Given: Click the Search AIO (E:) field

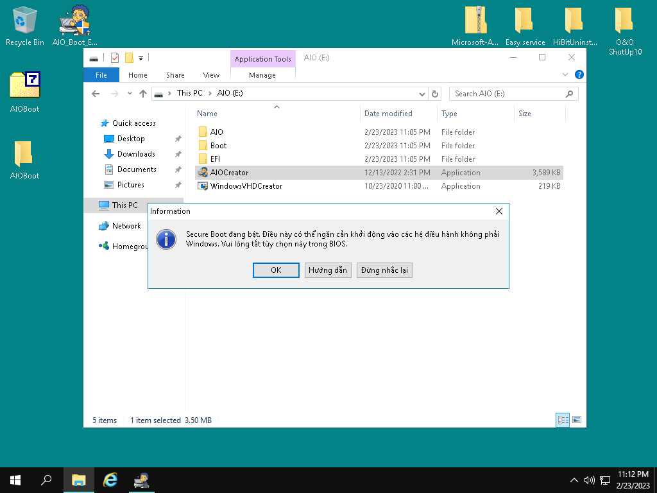Looking at the screenshot, I should tap(507, 94).
